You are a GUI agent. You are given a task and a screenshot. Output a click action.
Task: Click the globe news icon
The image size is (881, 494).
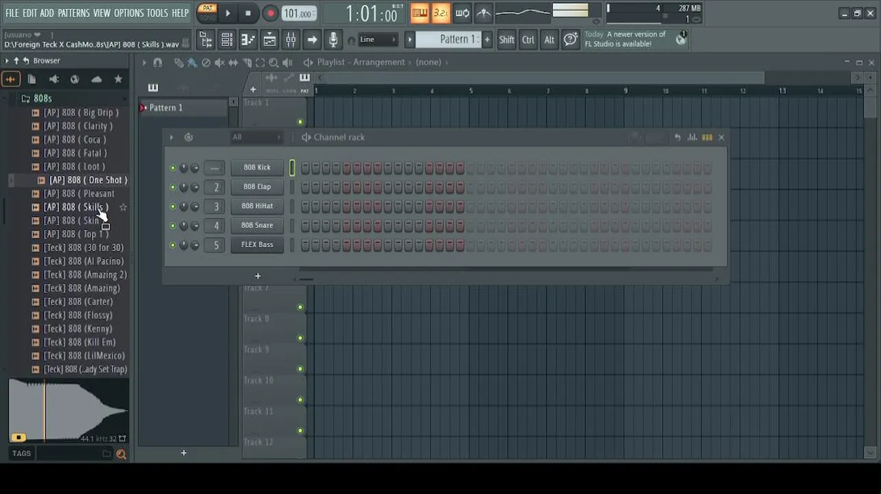681,39
